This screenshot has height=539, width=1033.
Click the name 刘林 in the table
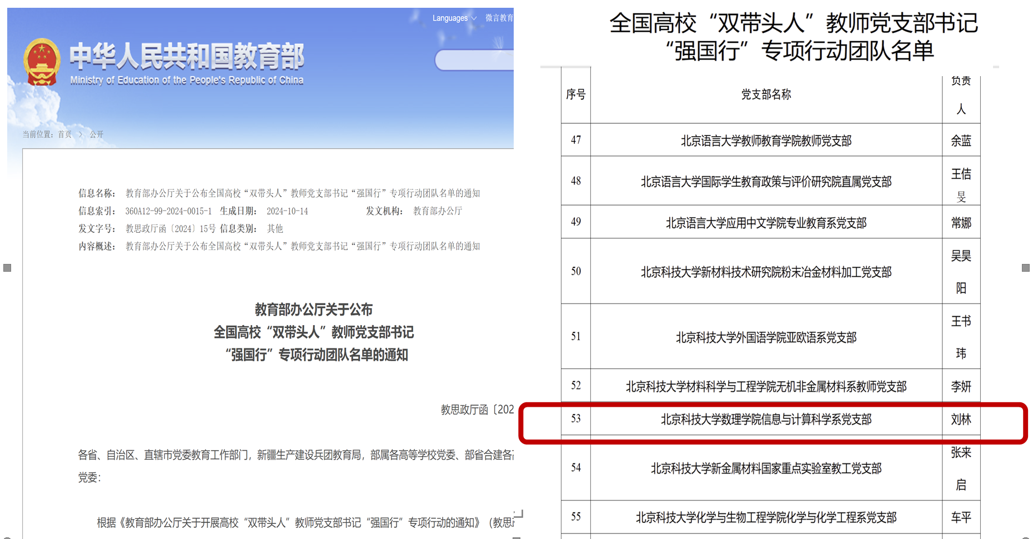[x=961, y=420]
